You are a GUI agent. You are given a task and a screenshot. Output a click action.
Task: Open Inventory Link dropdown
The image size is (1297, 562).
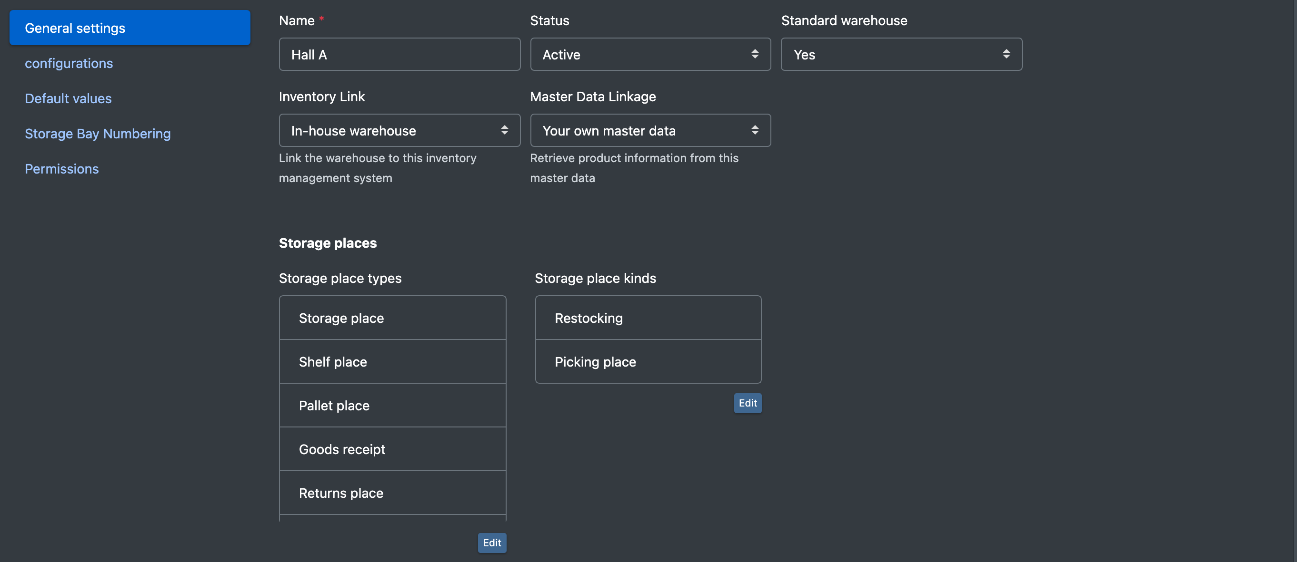[399, 130]
